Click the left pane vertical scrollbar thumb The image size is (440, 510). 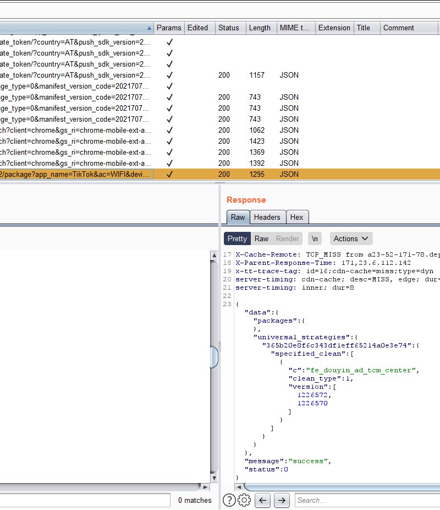coord(214,357)
